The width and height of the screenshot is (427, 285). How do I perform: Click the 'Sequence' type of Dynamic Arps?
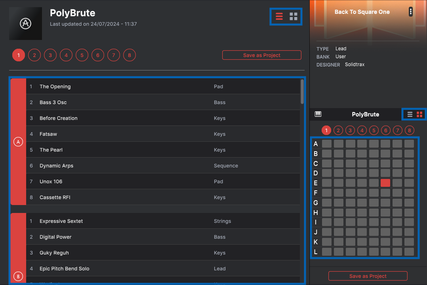tap(226, 165)
